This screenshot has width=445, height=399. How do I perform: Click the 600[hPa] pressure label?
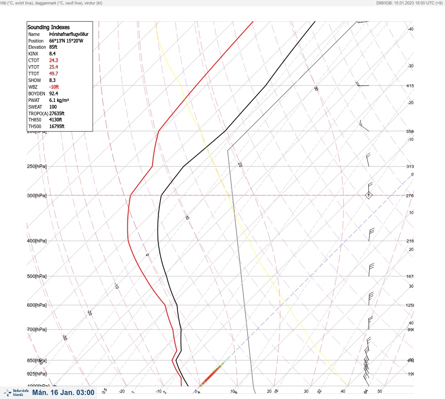37,305
